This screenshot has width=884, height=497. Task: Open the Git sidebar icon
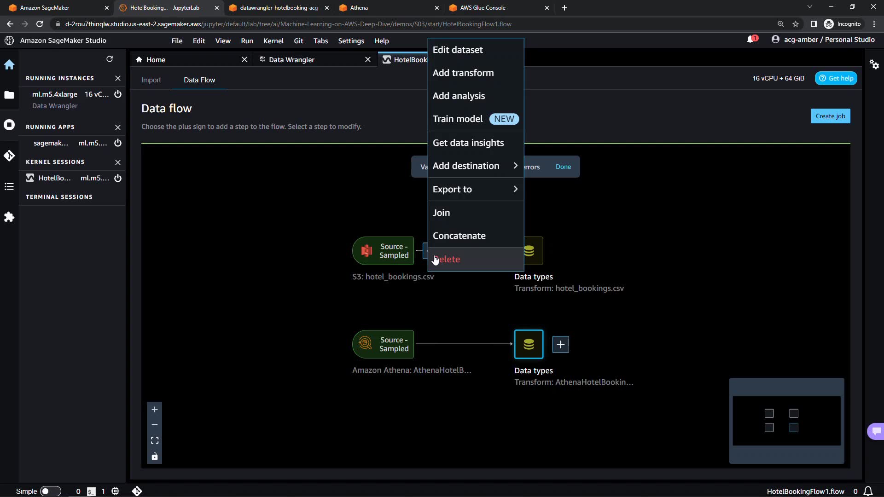point(9,156)
